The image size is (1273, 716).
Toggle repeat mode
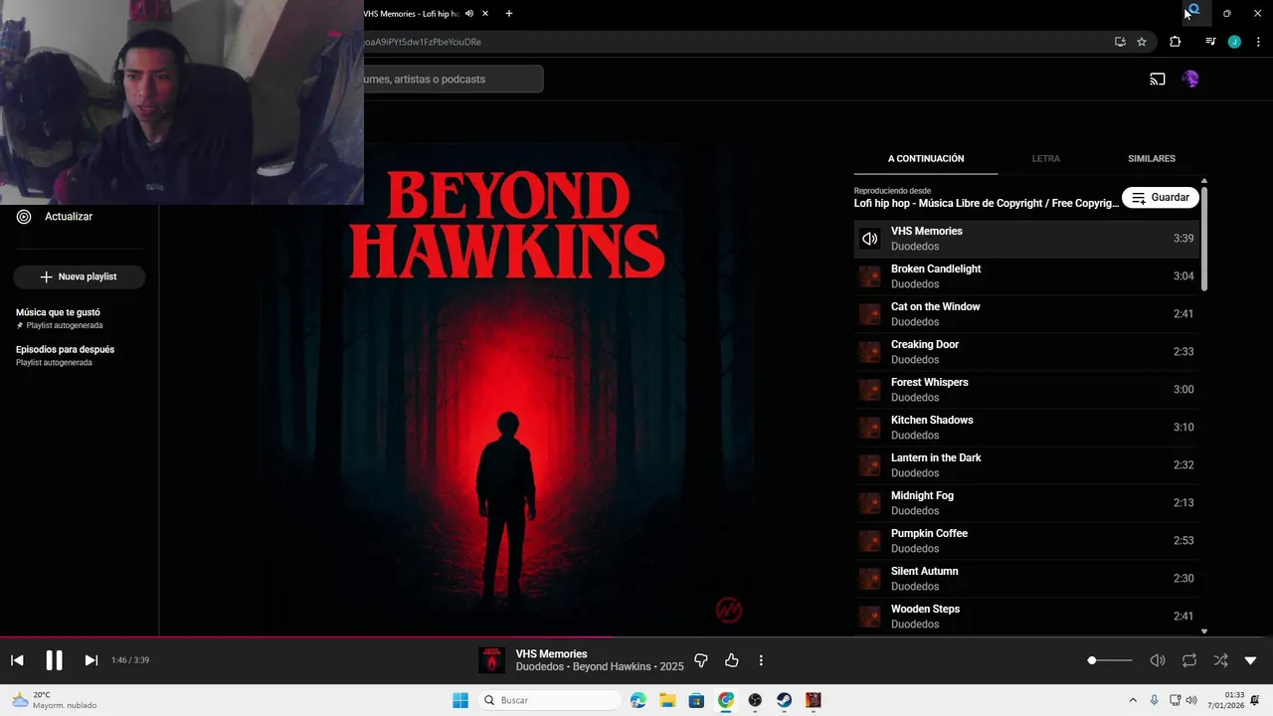pyautogui.click(x=1189, y=660)
